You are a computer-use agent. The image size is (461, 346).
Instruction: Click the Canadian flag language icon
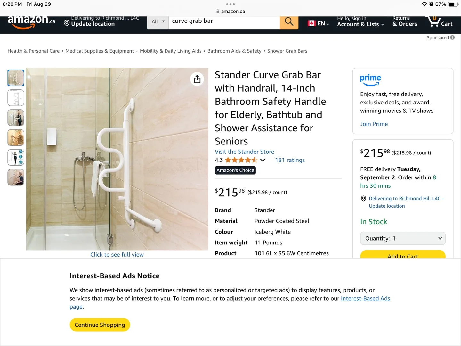[x=311, y=23]
